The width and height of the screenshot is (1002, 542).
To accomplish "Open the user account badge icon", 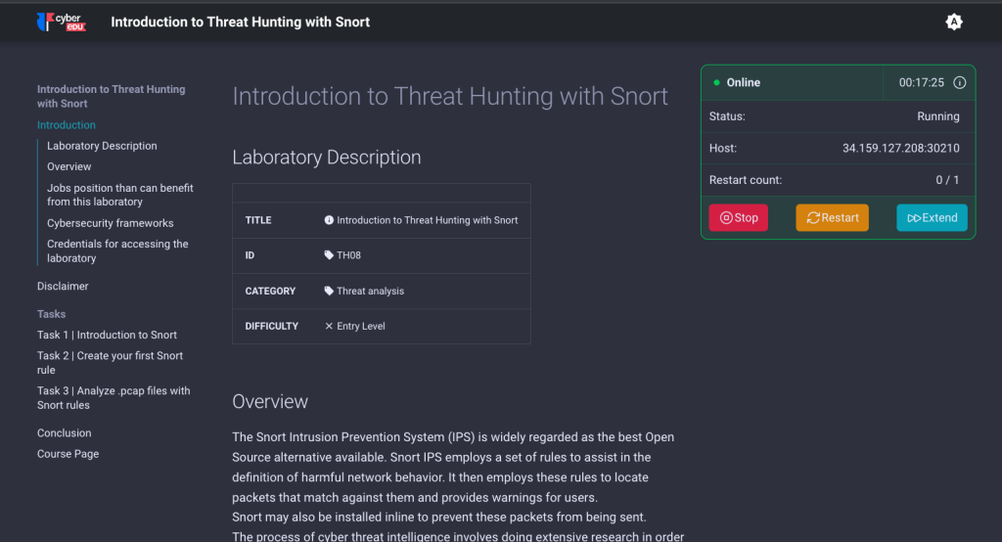I will tap(953, 22).
